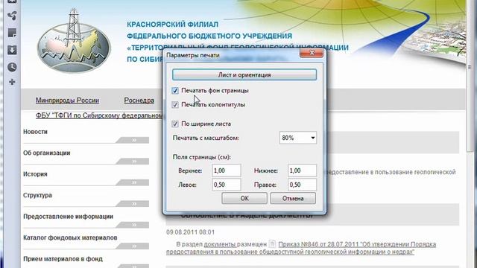This screenshot has height=268, width=477.
Task: Close the Параметры печати dialog
Action: [x=312, y=53]
